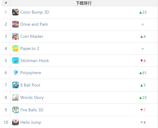Screen dimensions: 158x128
Task: Click the Helix Jump app icon
Action: tap(15, 122)
